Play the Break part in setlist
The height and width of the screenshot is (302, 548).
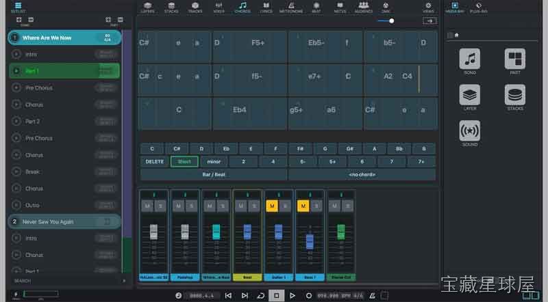tap(16, 171)
